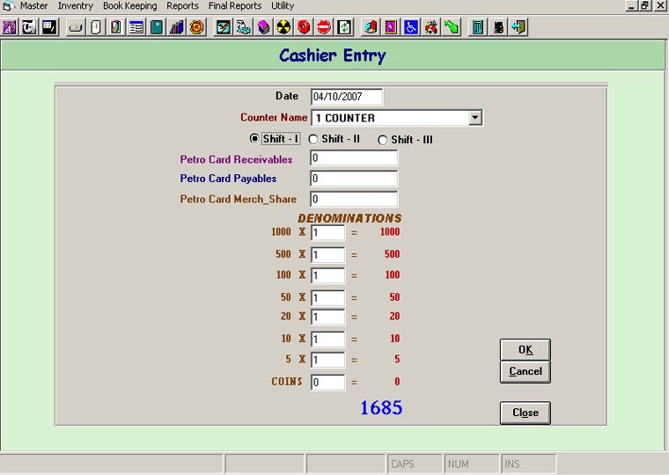
Task: Open the Master menu
Action: [x=33, y=6]
